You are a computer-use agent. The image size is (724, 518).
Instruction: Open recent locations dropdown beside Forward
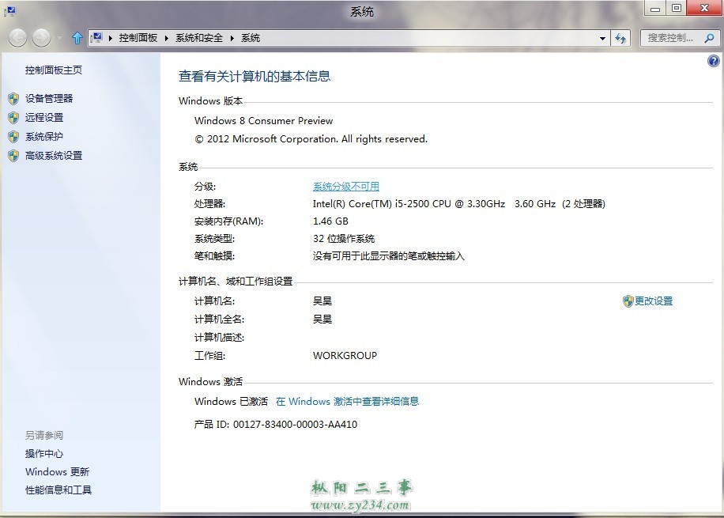59,38
